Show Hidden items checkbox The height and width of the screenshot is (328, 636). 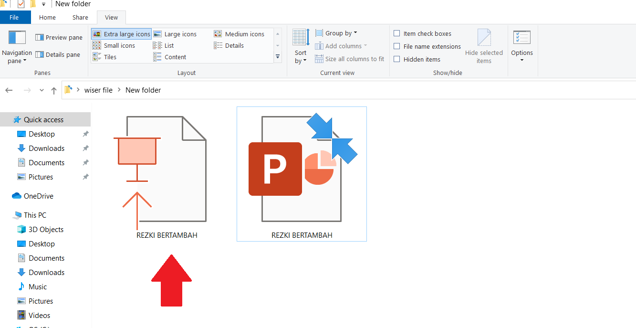(396, 60)
